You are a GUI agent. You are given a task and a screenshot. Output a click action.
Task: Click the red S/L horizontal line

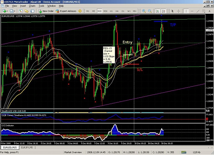tap(131, 64)
